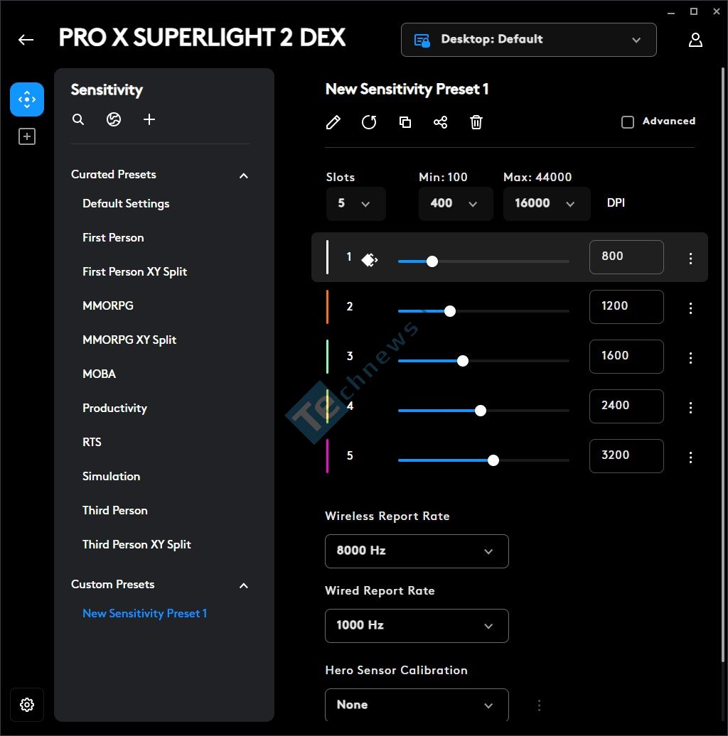This screenshot has height=736, width=728.
Task: Open the Max DPI dropdown showing 16000
Action: tap(547, 204)
